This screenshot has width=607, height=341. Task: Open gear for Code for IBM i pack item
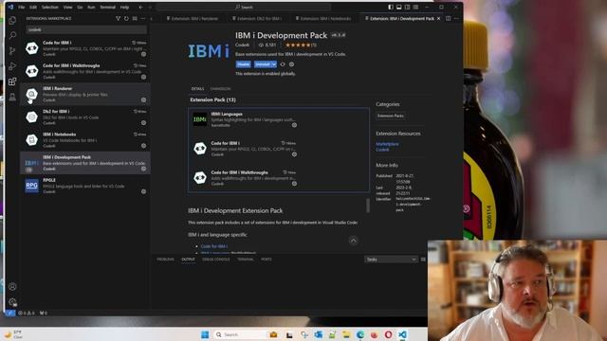click(x=294, y=154)
